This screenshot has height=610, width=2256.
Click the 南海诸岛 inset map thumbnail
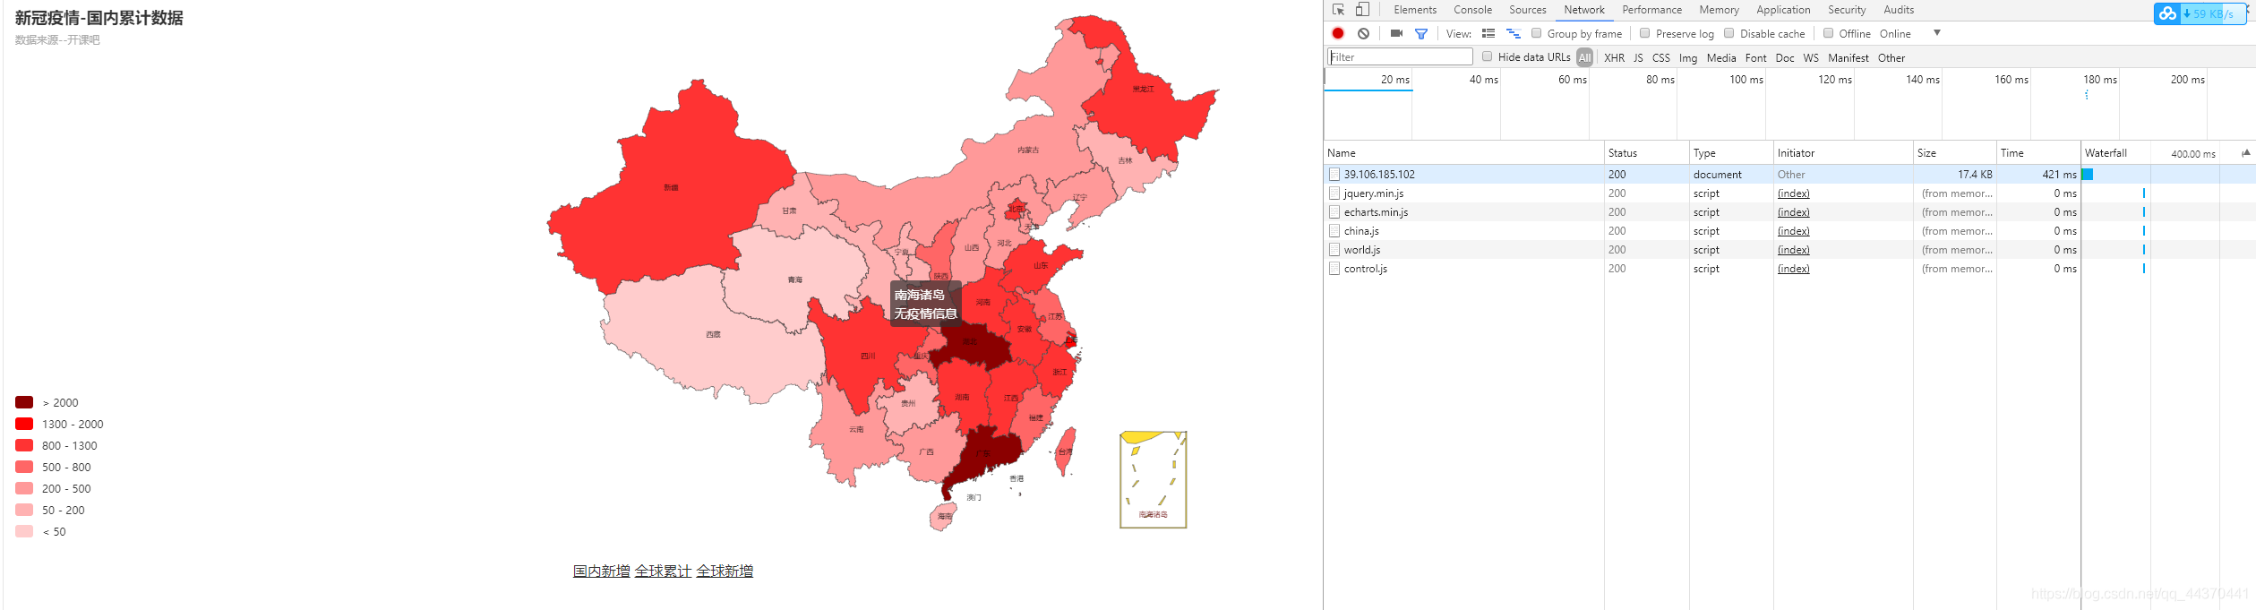pyautogui.click(x=1154, y=480)
